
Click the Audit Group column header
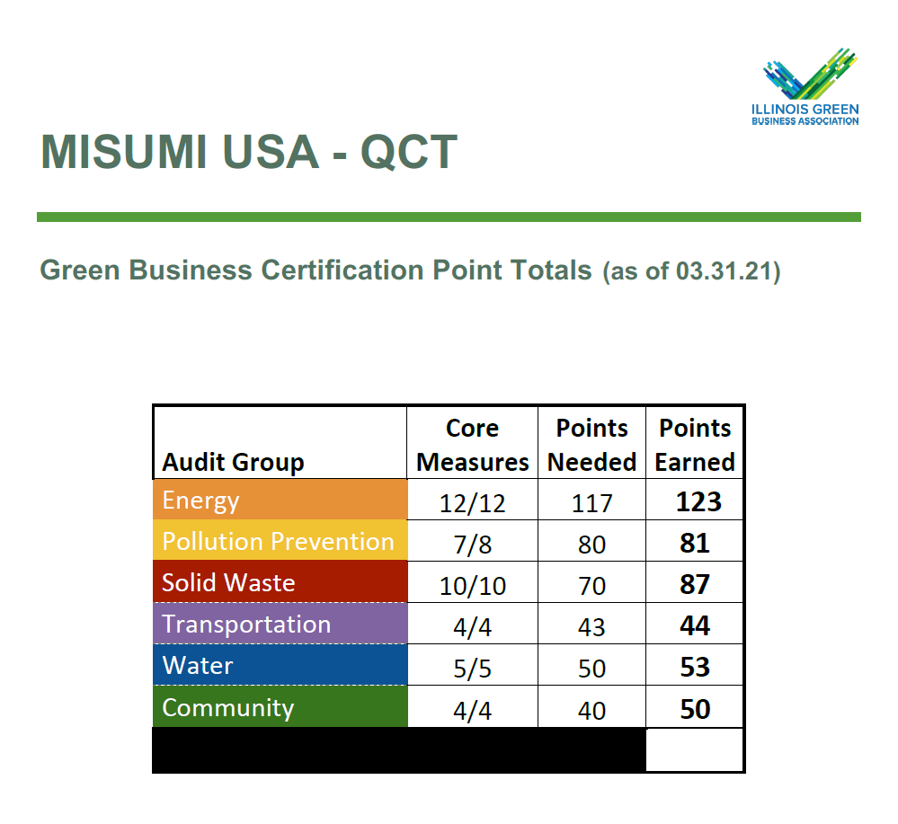click(280, 443)
